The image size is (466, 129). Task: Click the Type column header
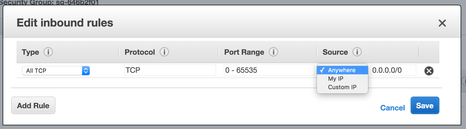coord(30,52)
